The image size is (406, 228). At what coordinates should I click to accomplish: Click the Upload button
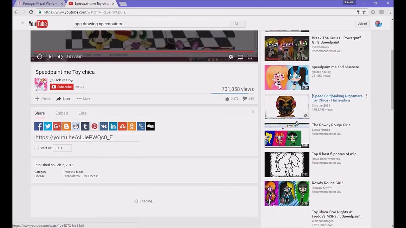(362, 24)
